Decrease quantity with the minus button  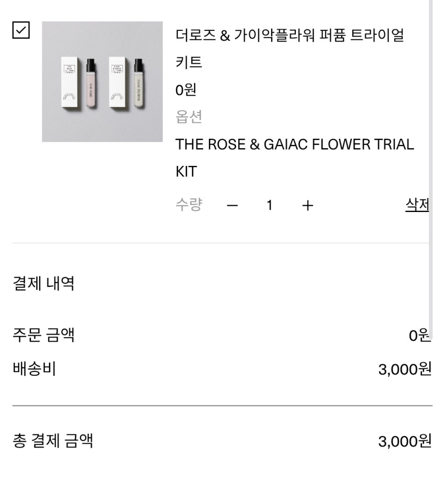[232, 206]
